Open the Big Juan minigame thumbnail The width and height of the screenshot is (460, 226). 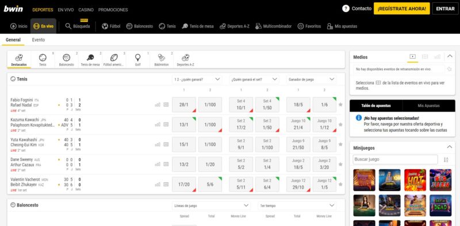(440, 180)
